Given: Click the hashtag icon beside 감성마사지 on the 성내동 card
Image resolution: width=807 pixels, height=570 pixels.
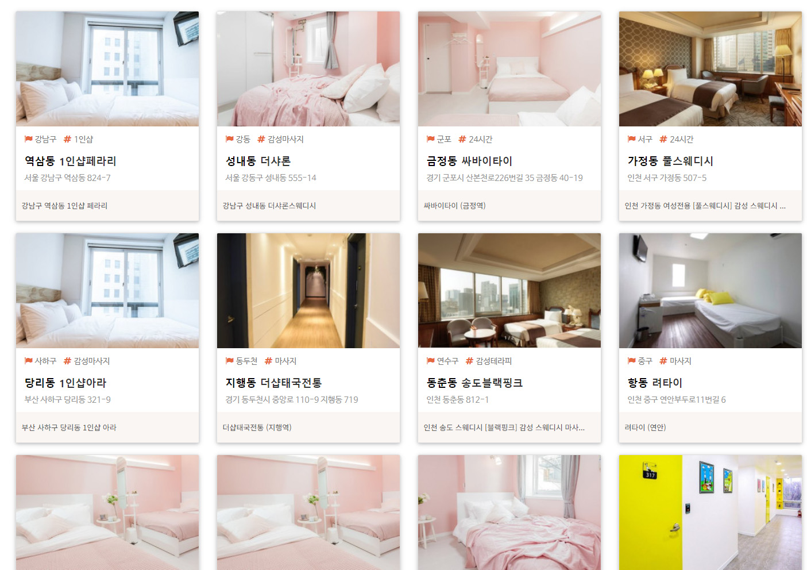Looking at the screenshot, I should pos(261,139).
